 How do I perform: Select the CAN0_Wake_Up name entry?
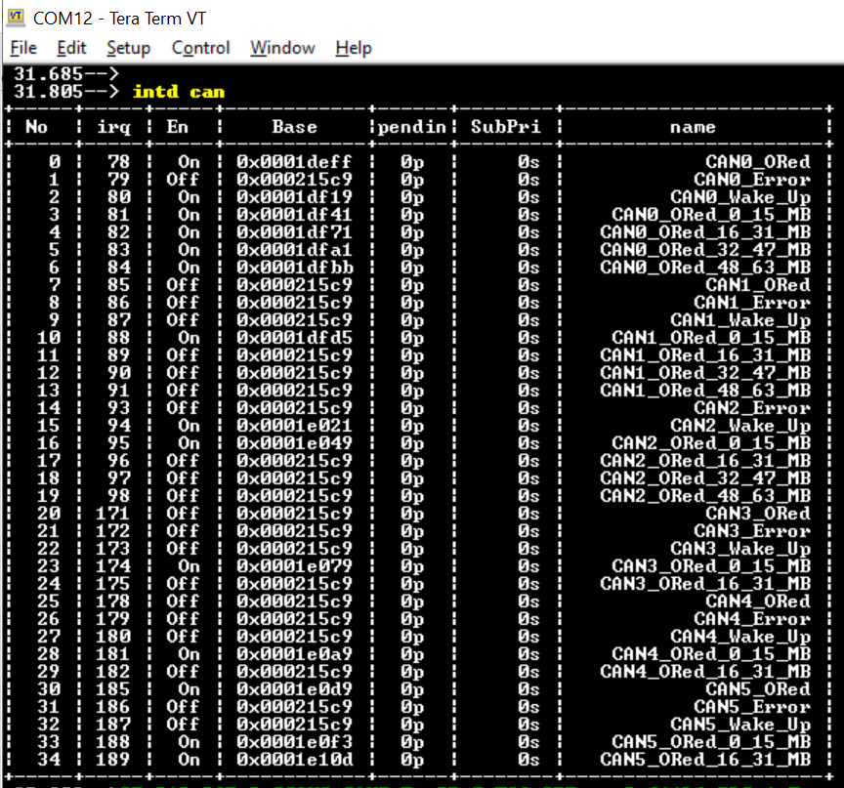point(740,197)
